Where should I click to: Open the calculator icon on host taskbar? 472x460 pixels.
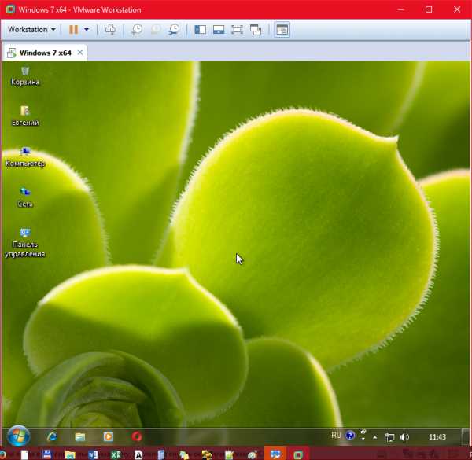point(161,454)
